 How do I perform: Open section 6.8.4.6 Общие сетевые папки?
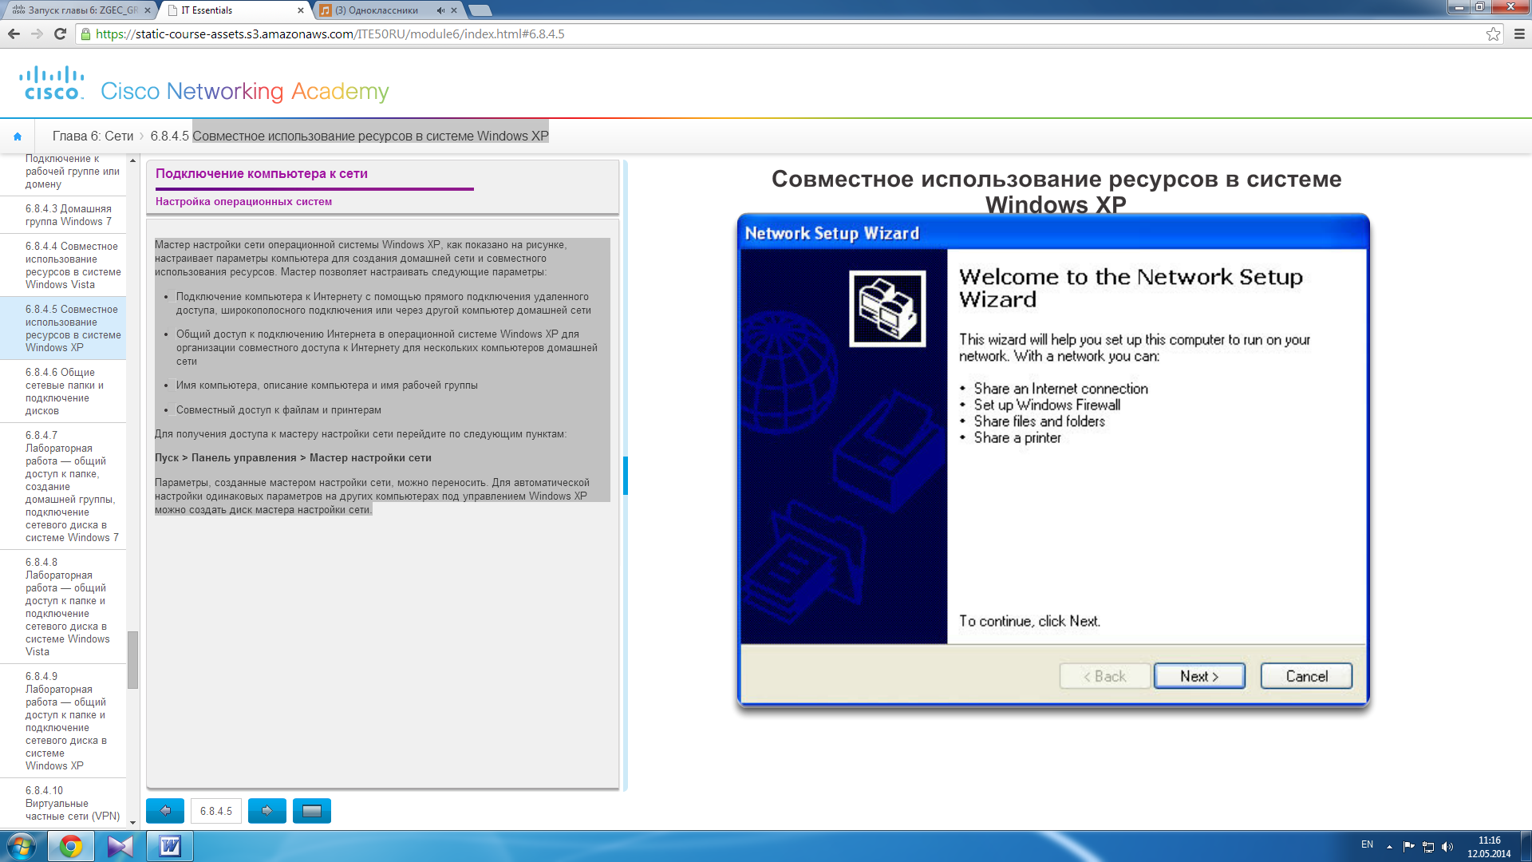tap(65, 392)
